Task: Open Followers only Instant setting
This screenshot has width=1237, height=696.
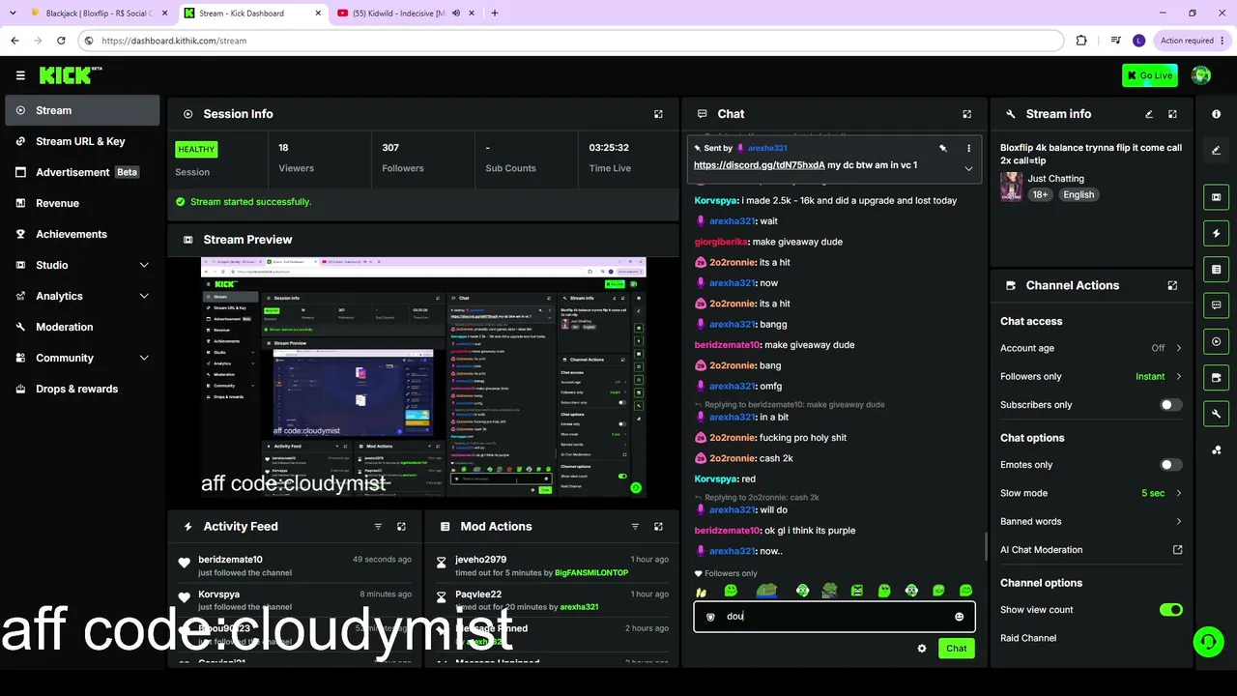Action: point(1091,376)
